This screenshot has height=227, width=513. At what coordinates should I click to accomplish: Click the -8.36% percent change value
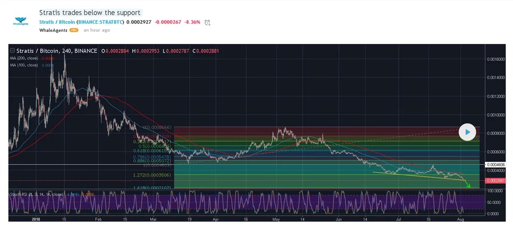192,22
